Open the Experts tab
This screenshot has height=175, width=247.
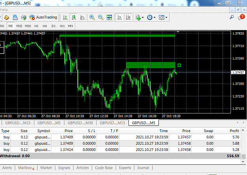tap(125, 168)
